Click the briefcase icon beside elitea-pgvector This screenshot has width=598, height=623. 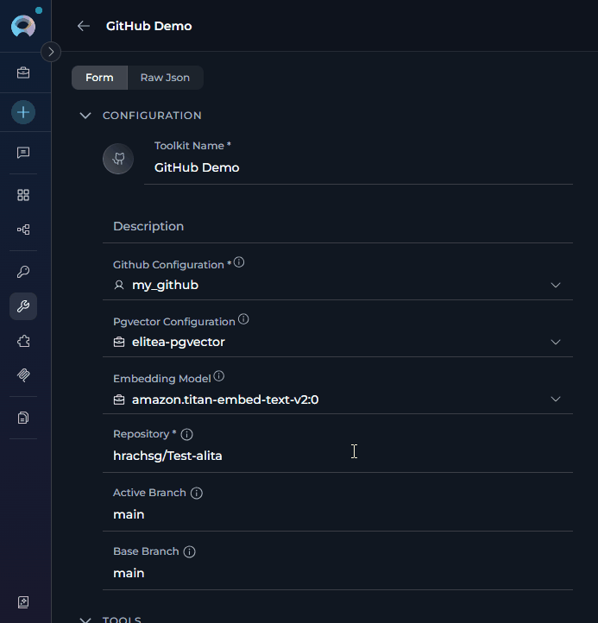click(x=119, y=342)
